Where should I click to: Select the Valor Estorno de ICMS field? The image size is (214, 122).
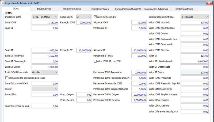(195, 89)
